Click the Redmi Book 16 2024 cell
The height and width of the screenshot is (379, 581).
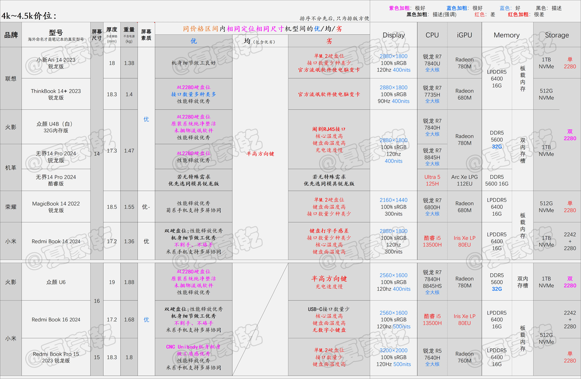56,320
